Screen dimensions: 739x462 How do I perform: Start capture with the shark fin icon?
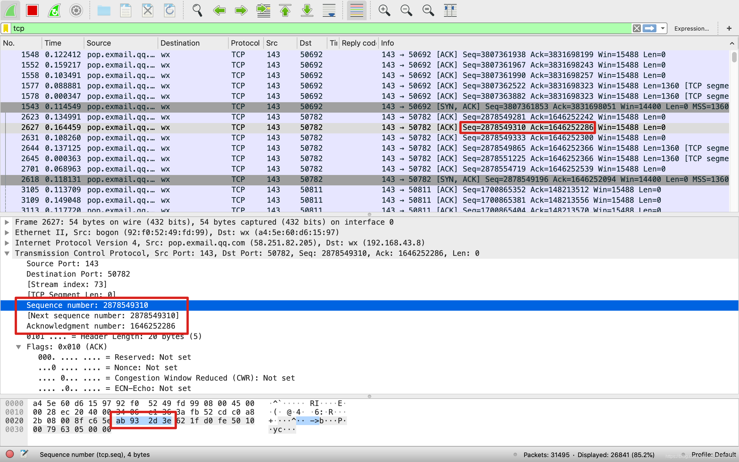[x=10, y=10]
